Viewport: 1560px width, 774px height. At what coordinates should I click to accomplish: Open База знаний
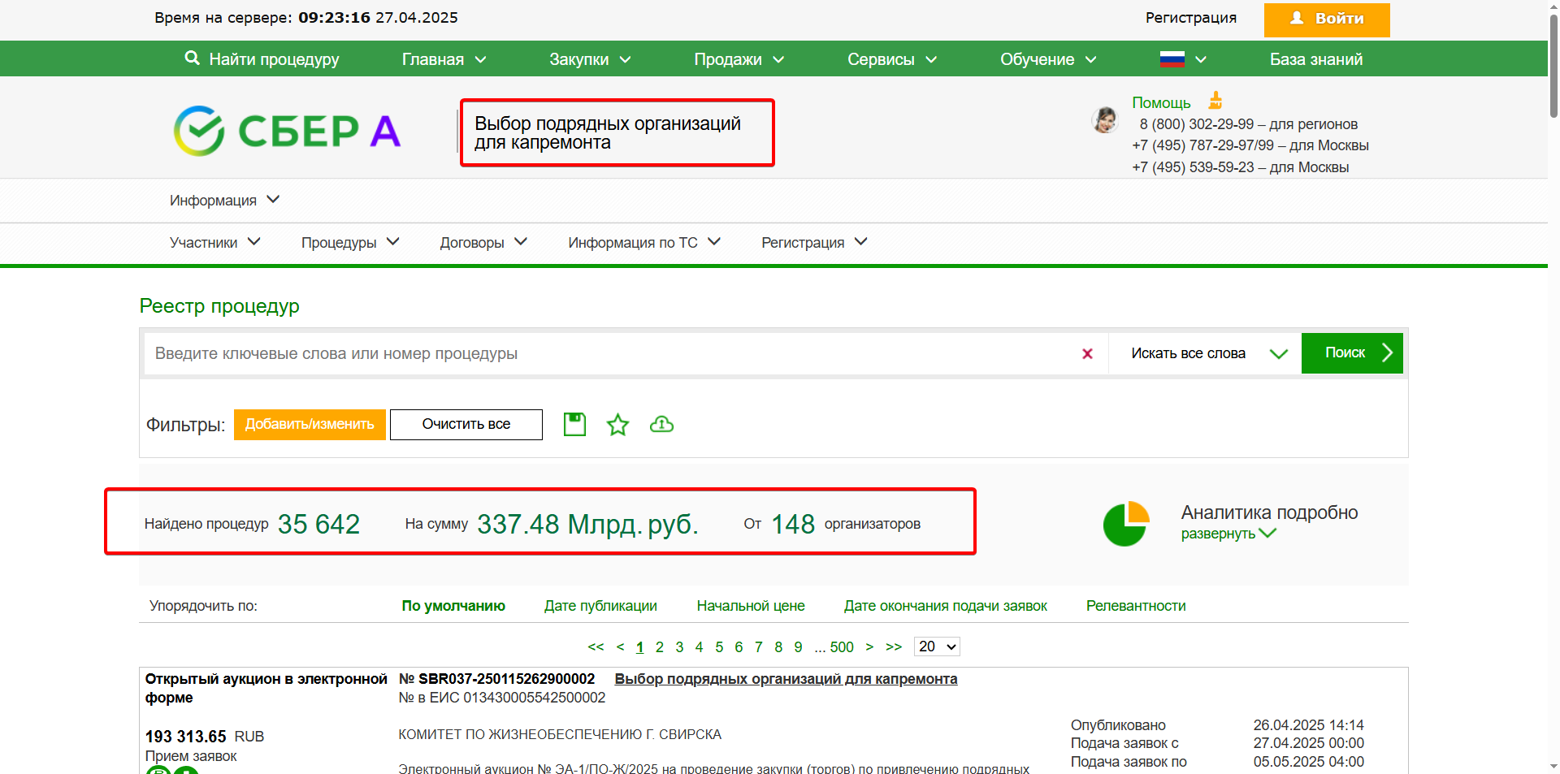pyautogui.click(x=1316, y=59)
